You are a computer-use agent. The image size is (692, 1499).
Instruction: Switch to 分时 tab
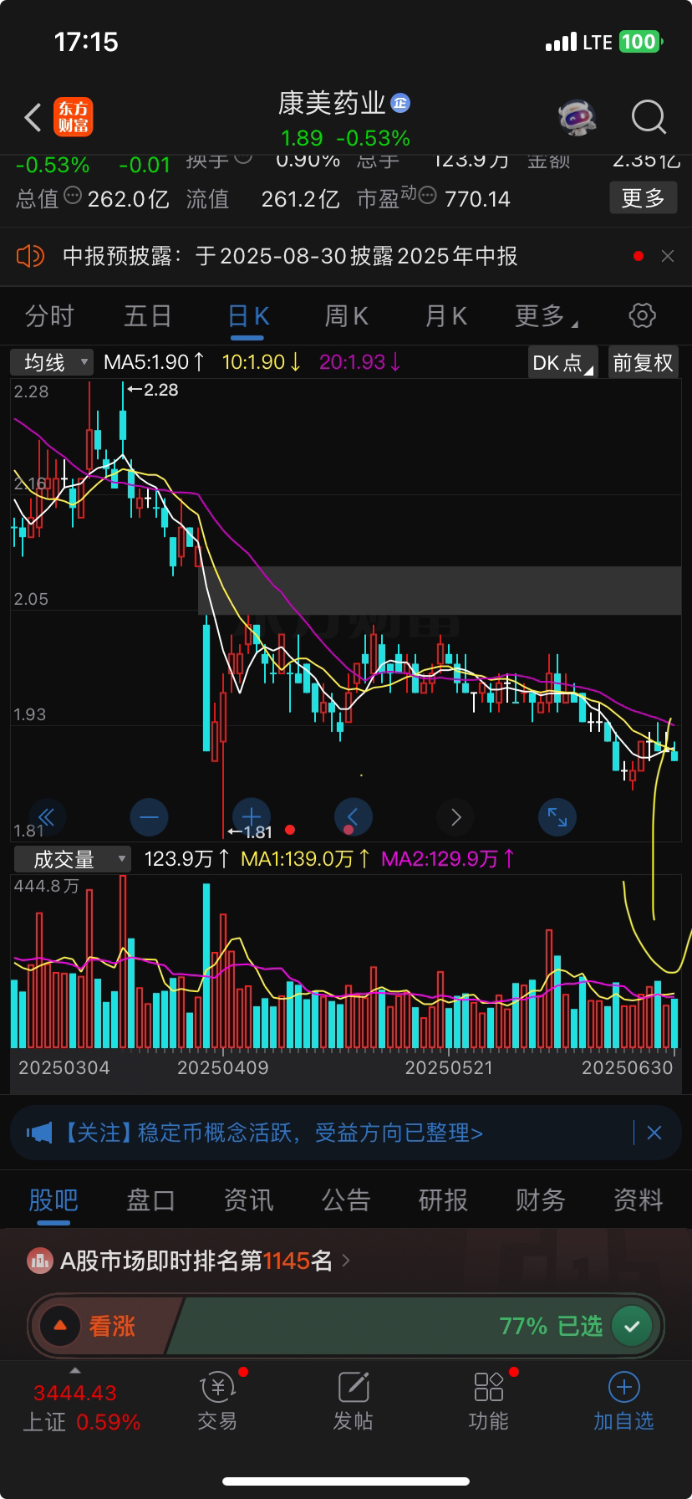(x=49, y=316)
